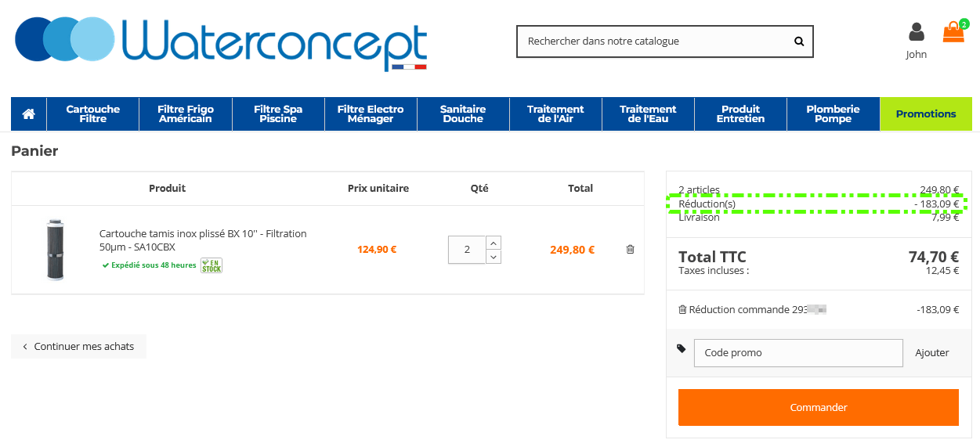This screenshot has height=447, width=980.
Task: Delete the cartridge product with trash icon
Action: (x=631, y=250)
